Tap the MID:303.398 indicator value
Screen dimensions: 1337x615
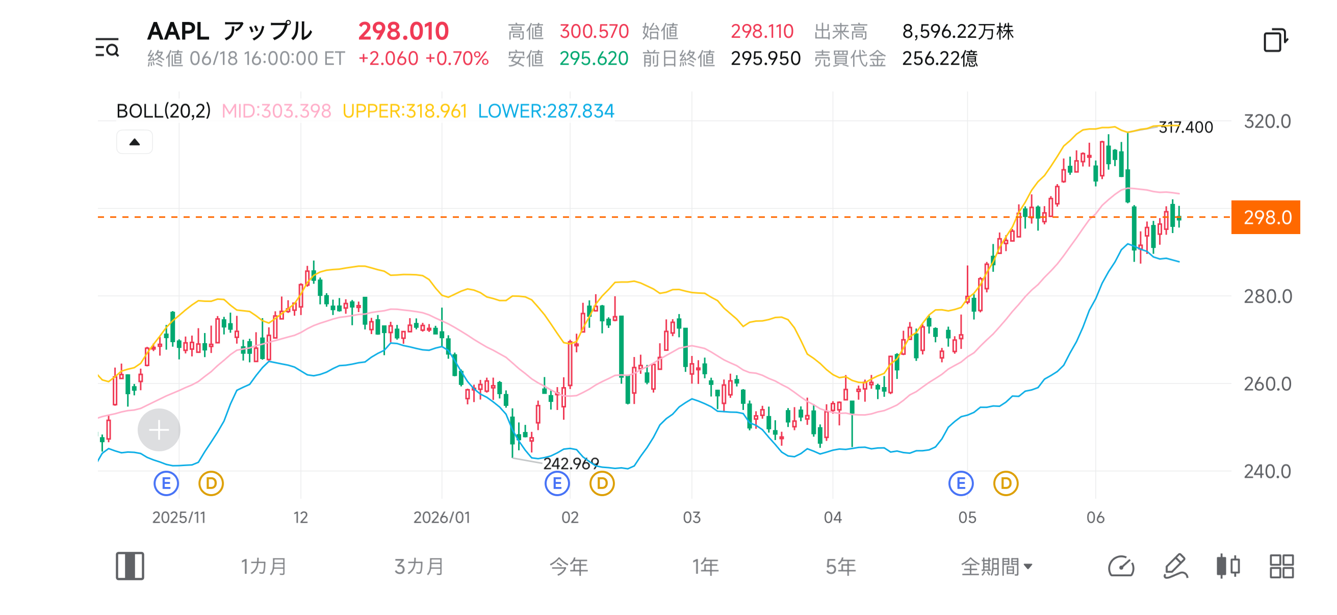[x=276, y=111]
